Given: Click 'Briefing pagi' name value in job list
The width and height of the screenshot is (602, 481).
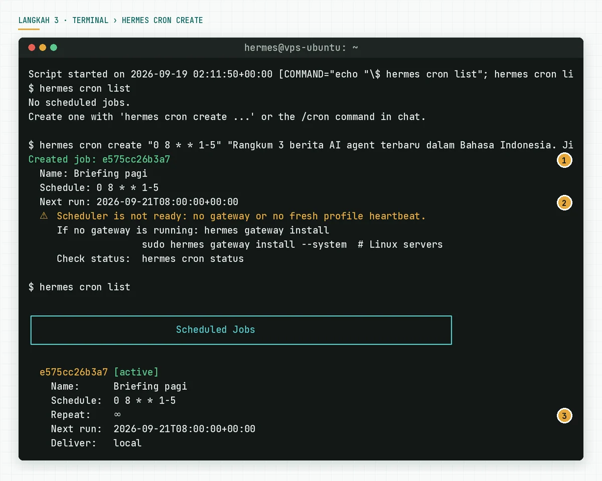Looking at the screenshot, I should click(x=150, y=386).
